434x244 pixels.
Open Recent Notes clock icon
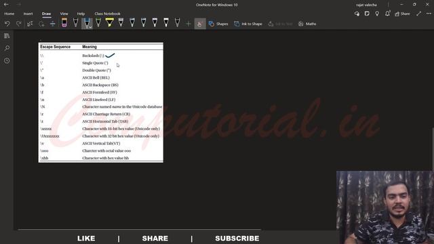tap(7, 60)
